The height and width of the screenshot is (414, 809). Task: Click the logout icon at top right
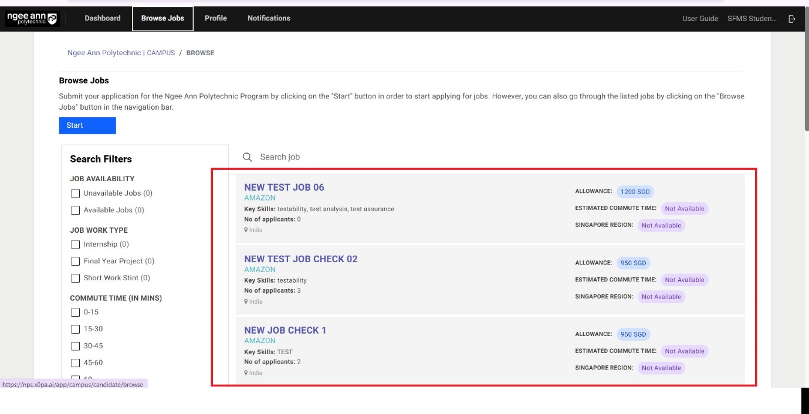(792, 18)
